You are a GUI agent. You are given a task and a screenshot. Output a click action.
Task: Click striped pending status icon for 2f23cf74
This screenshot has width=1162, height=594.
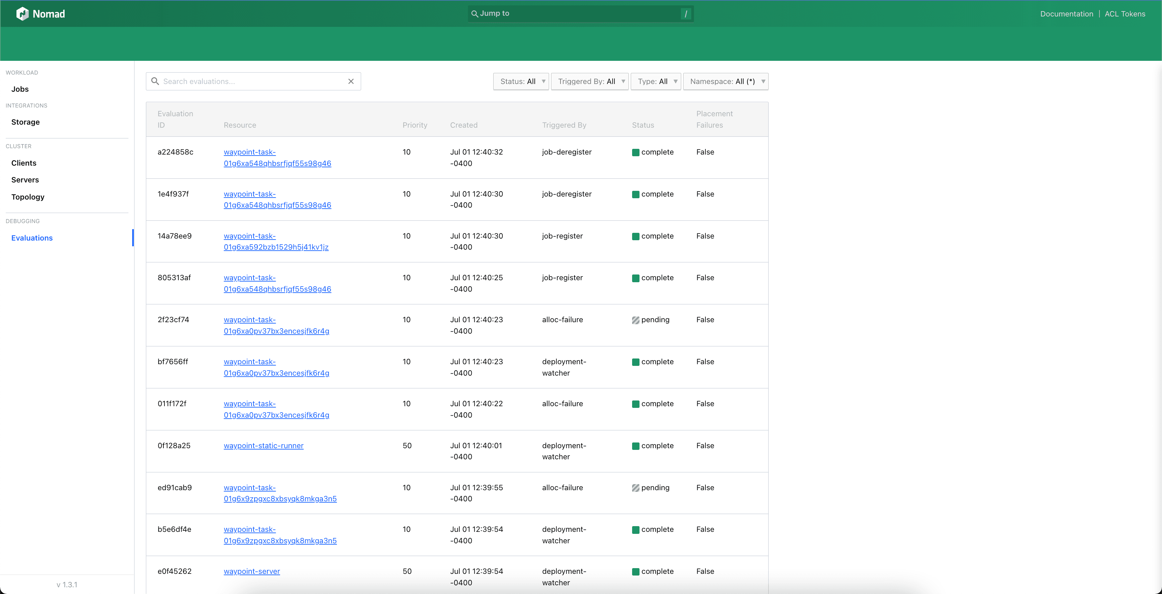point(635,320)
